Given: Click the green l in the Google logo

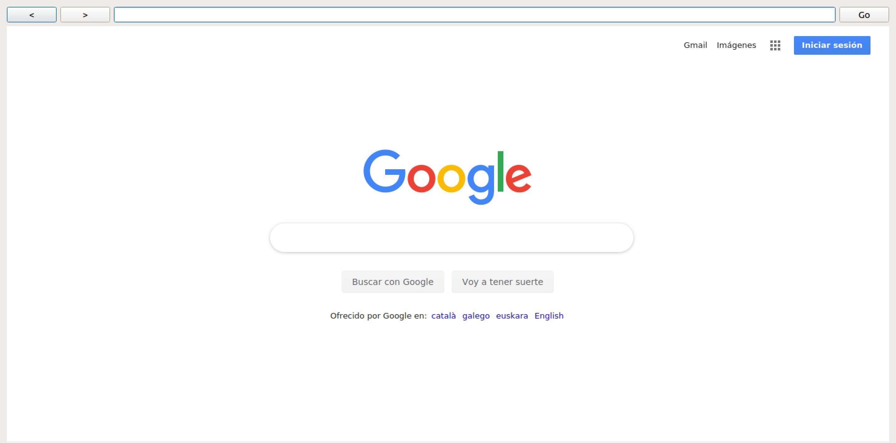Looking at the screenshot, I should click(x=501, y=171).
